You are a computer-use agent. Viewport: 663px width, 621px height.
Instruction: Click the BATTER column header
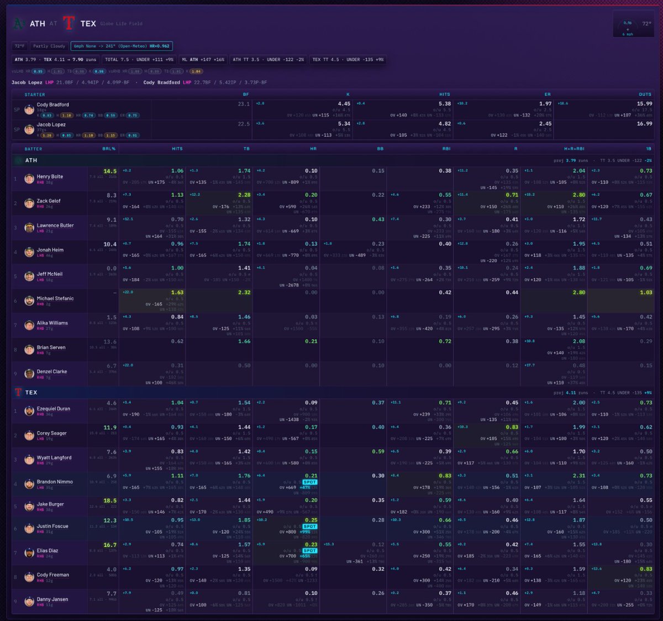coord(33,149)
